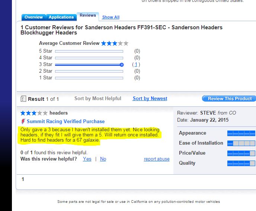Click the 'Result 1 of 1' text
The image size is (256, 211).
tap(43, 99)
